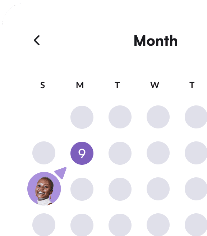Pick the first-week Tuesday date circle

point(120,117)
